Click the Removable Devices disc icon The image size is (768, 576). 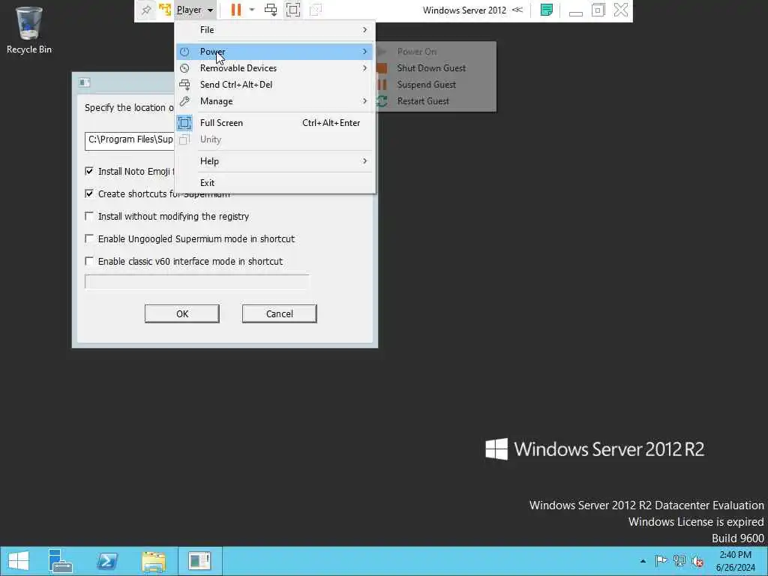[184, 68]
